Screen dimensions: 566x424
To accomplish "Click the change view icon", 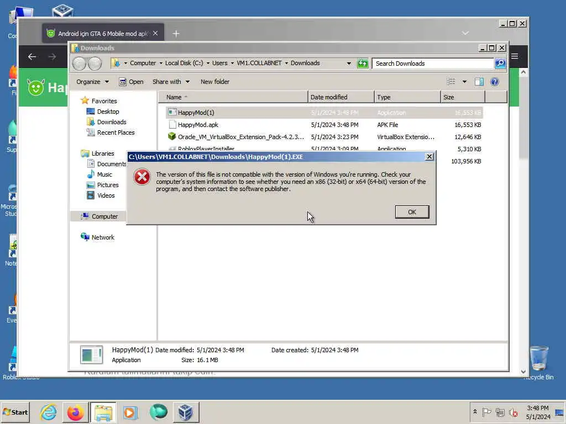I will (x=451, y=82).
